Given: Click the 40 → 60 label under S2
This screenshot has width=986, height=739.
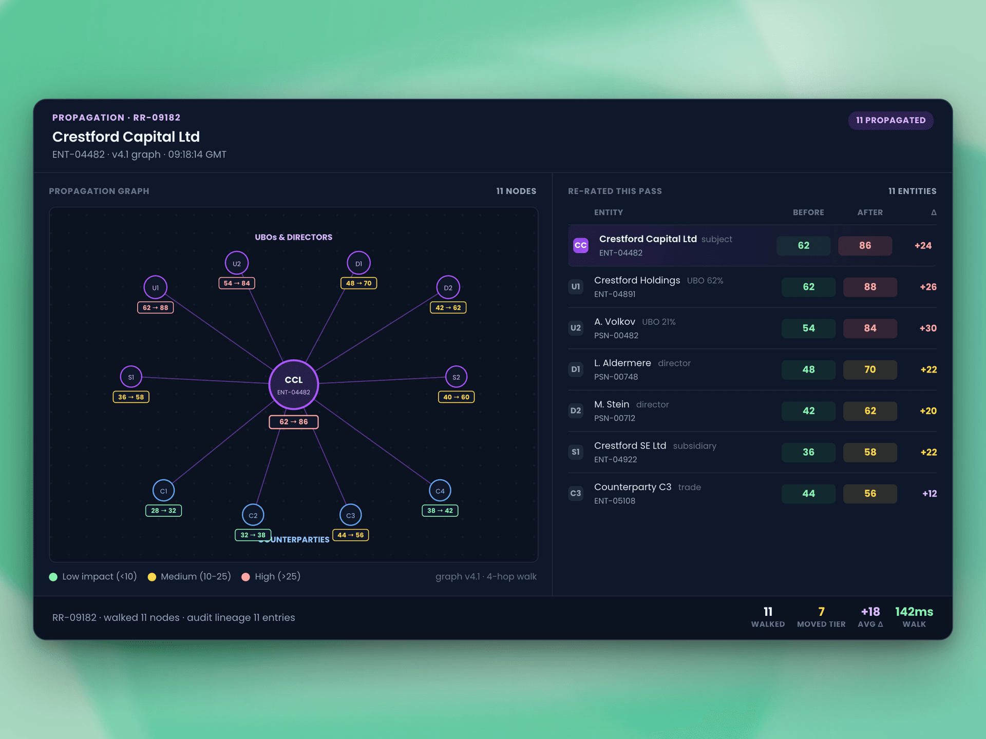Looking at the screenshot, I should [456, 397].
